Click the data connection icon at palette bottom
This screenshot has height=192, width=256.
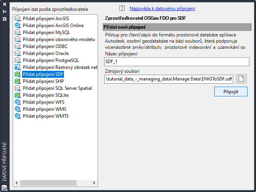(4, 188)
